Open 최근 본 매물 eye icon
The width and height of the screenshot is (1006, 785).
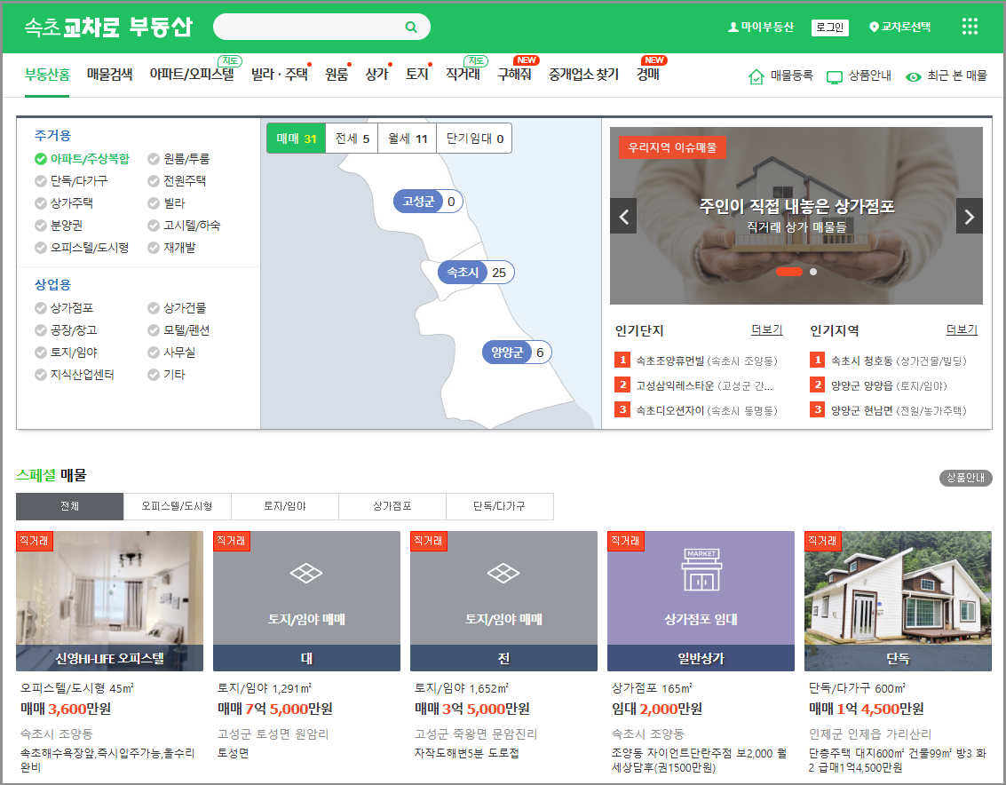pyautogui.click(x=914, y=77)
